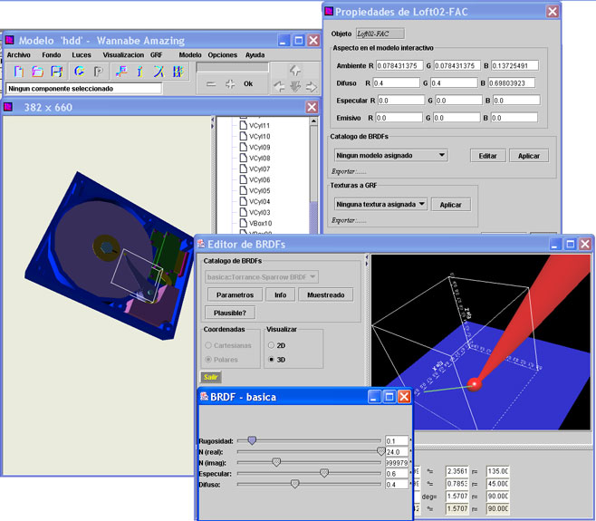
Task: Open the Opciones menu
Action: click(x=222, y=54)
